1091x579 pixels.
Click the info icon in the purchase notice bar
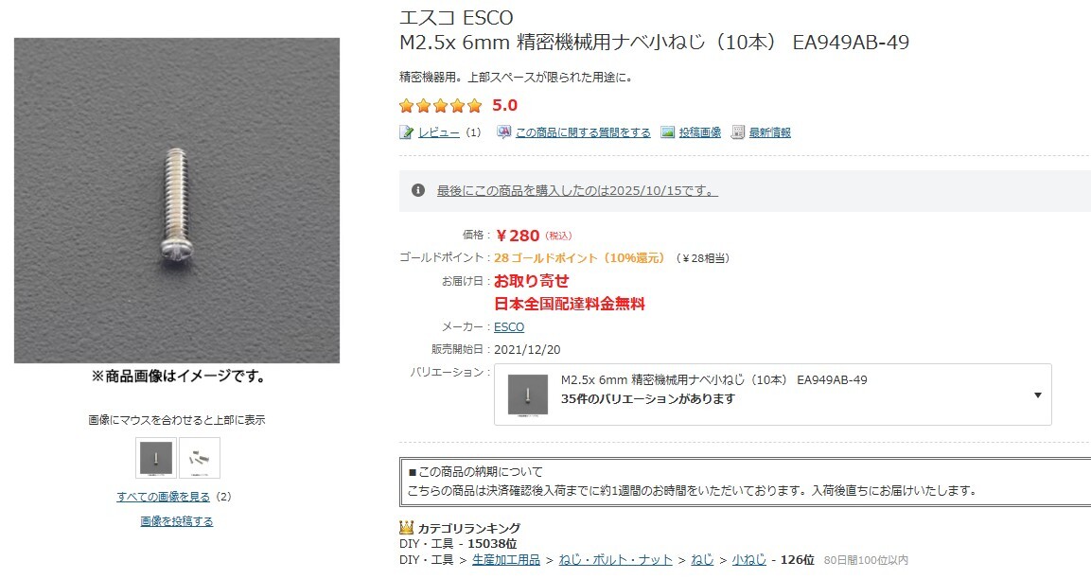pos(416,189)
